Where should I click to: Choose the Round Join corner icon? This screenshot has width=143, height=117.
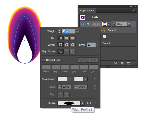click(x=66, y=45)
